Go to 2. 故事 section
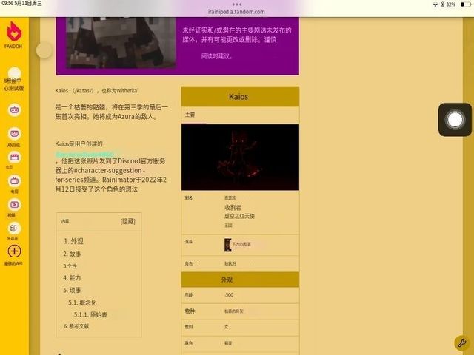 (x=73, y=254)
